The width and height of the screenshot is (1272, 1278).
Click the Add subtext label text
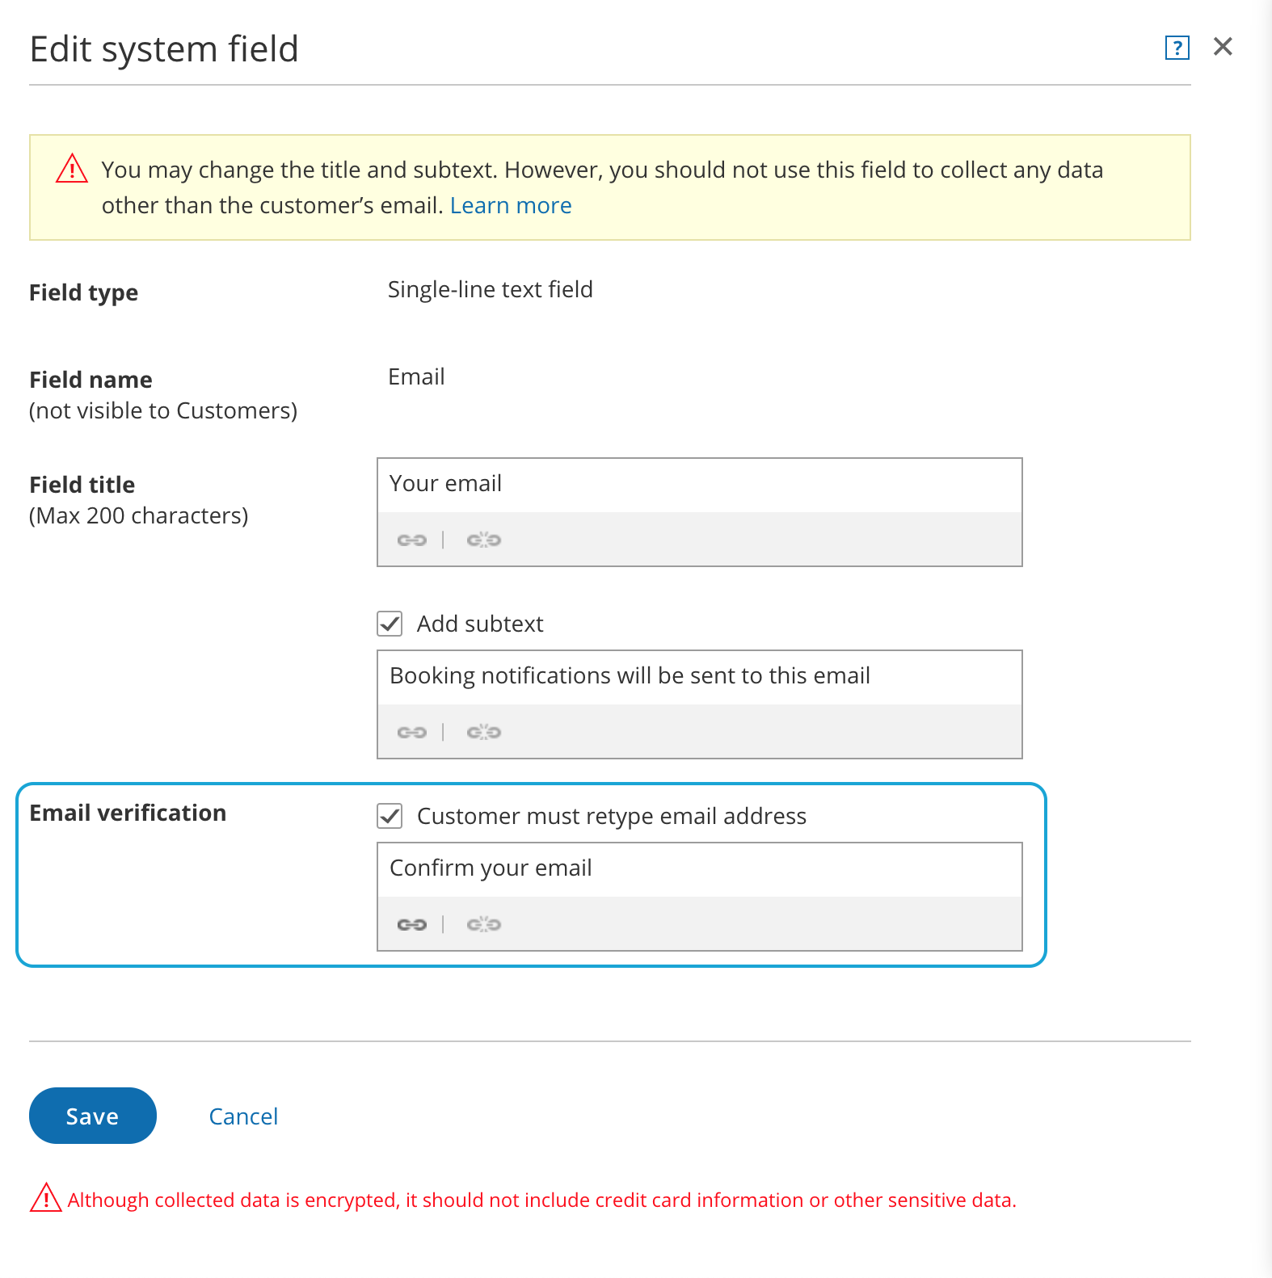(x=480, y=624)
